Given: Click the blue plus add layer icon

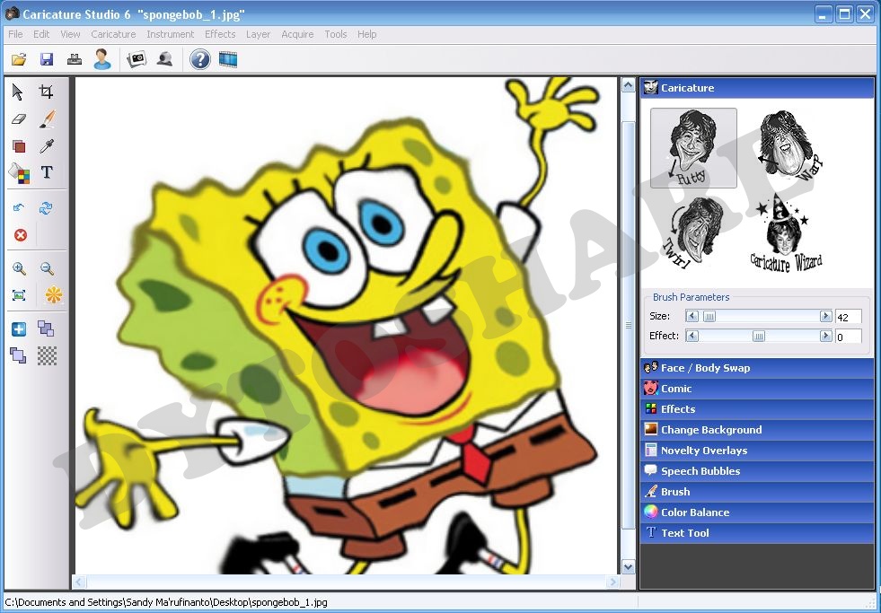Looking at the screenshot, I should 19,329.
